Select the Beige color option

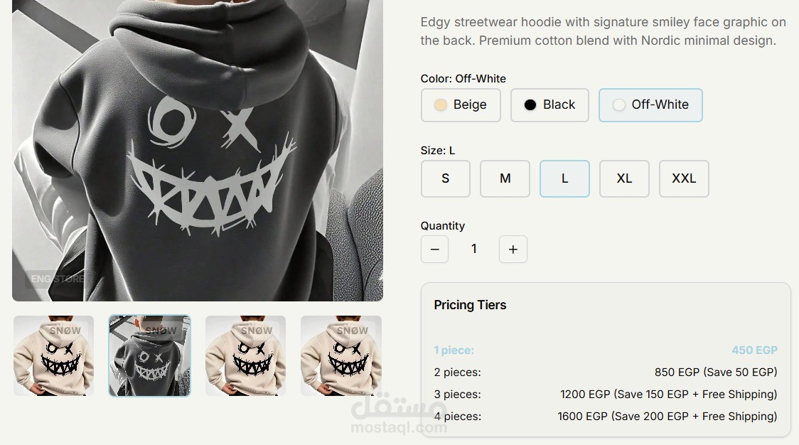[x=461, y=105]
